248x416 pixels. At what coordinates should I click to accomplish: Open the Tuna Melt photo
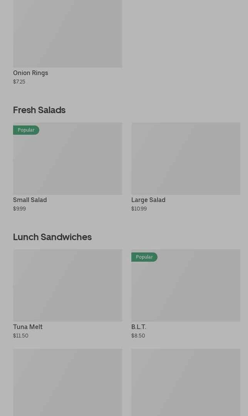point(68,286)
